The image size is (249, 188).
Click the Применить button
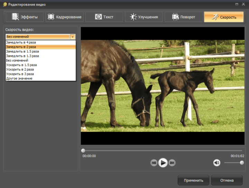click(193, 180)
